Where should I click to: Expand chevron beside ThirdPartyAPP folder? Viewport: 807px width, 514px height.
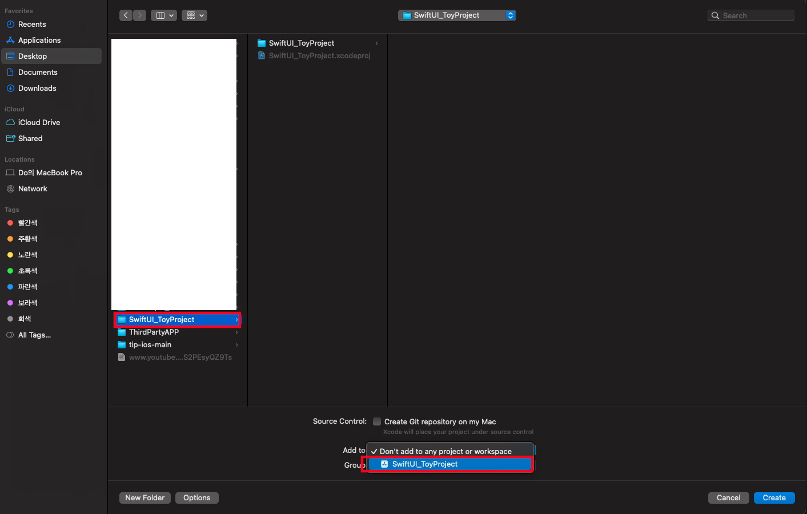[236, 332]
